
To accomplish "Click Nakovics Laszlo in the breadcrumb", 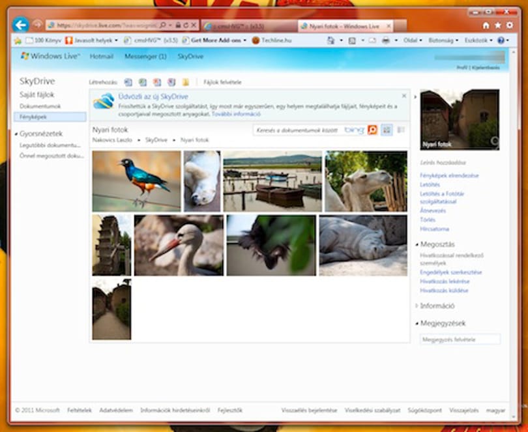I will click(x=112, y=140).
